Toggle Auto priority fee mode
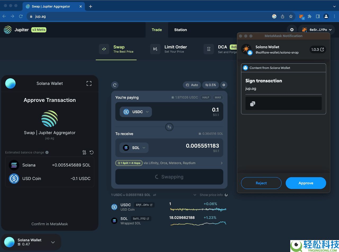Image resolution: width=339 pixels, height=252 pixels. coord(192,85)
